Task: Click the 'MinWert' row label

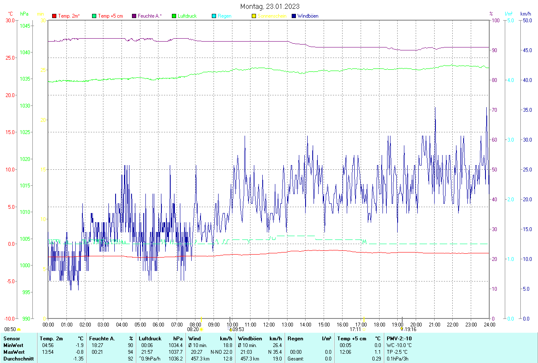Action: pos(13,345)
